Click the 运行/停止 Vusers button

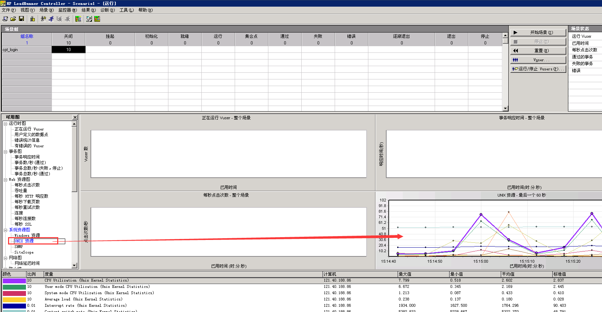click(538, 69)
